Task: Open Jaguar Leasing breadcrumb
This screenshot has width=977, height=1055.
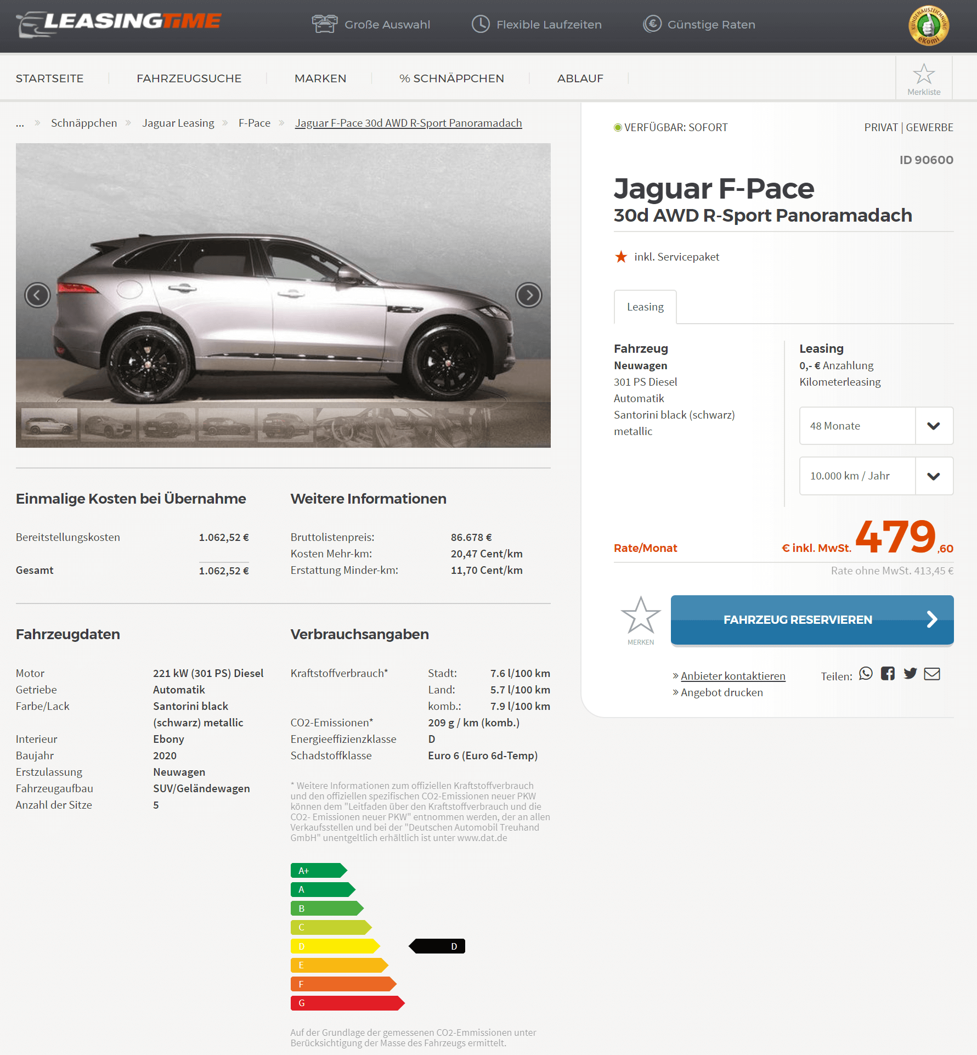Action: 178,123
